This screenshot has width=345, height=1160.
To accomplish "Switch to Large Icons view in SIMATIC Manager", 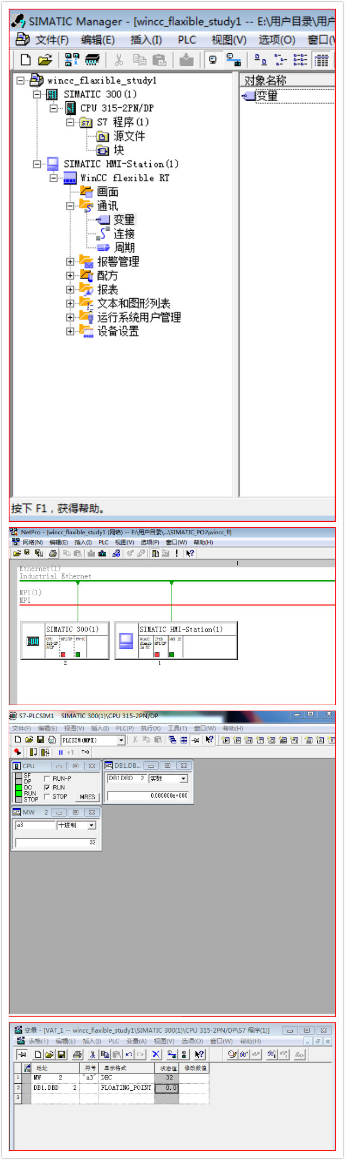I will [261, 60].
